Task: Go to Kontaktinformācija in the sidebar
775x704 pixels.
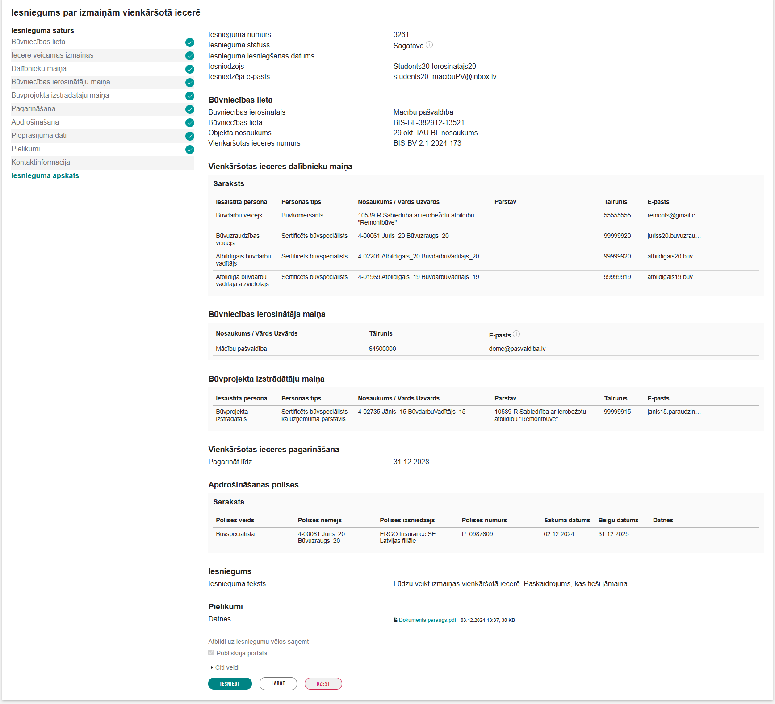Action: coord(41,162)
